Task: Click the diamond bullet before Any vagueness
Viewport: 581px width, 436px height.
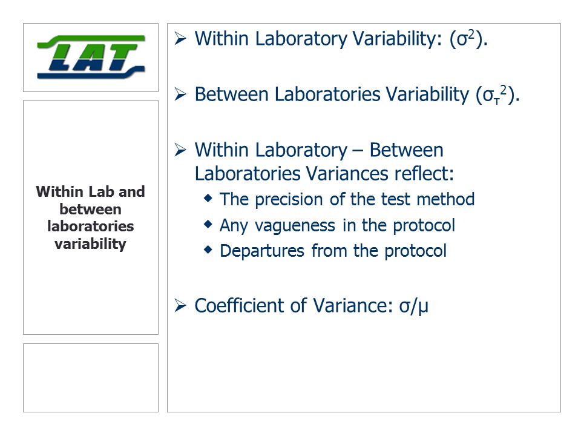Action: pyautogui.click(x=208, y=224)
